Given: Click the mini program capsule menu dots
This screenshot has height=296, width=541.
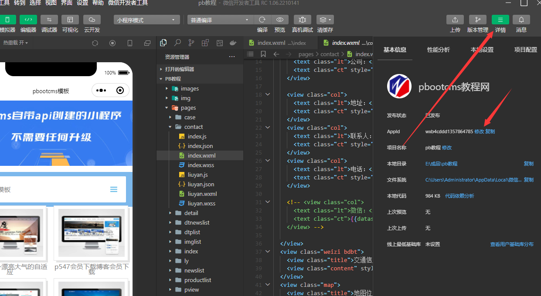Looking at the screenshot, I should [x=101, y=91].
